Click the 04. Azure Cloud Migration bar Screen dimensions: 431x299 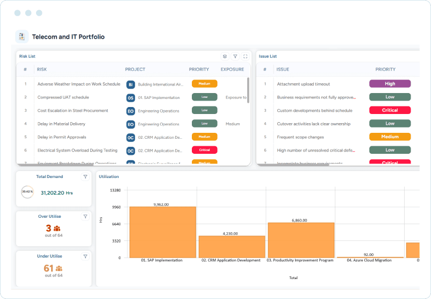(x=370, y=258)
